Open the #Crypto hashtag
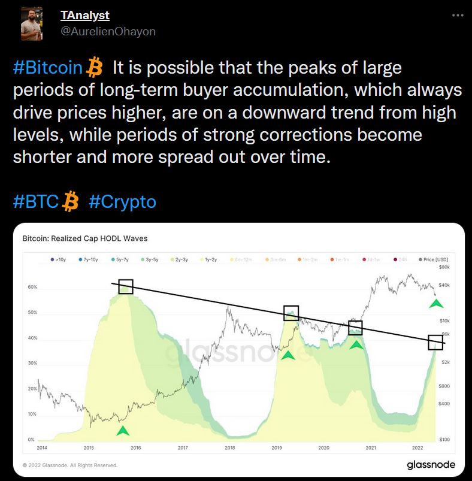 [x=122, y=201]
